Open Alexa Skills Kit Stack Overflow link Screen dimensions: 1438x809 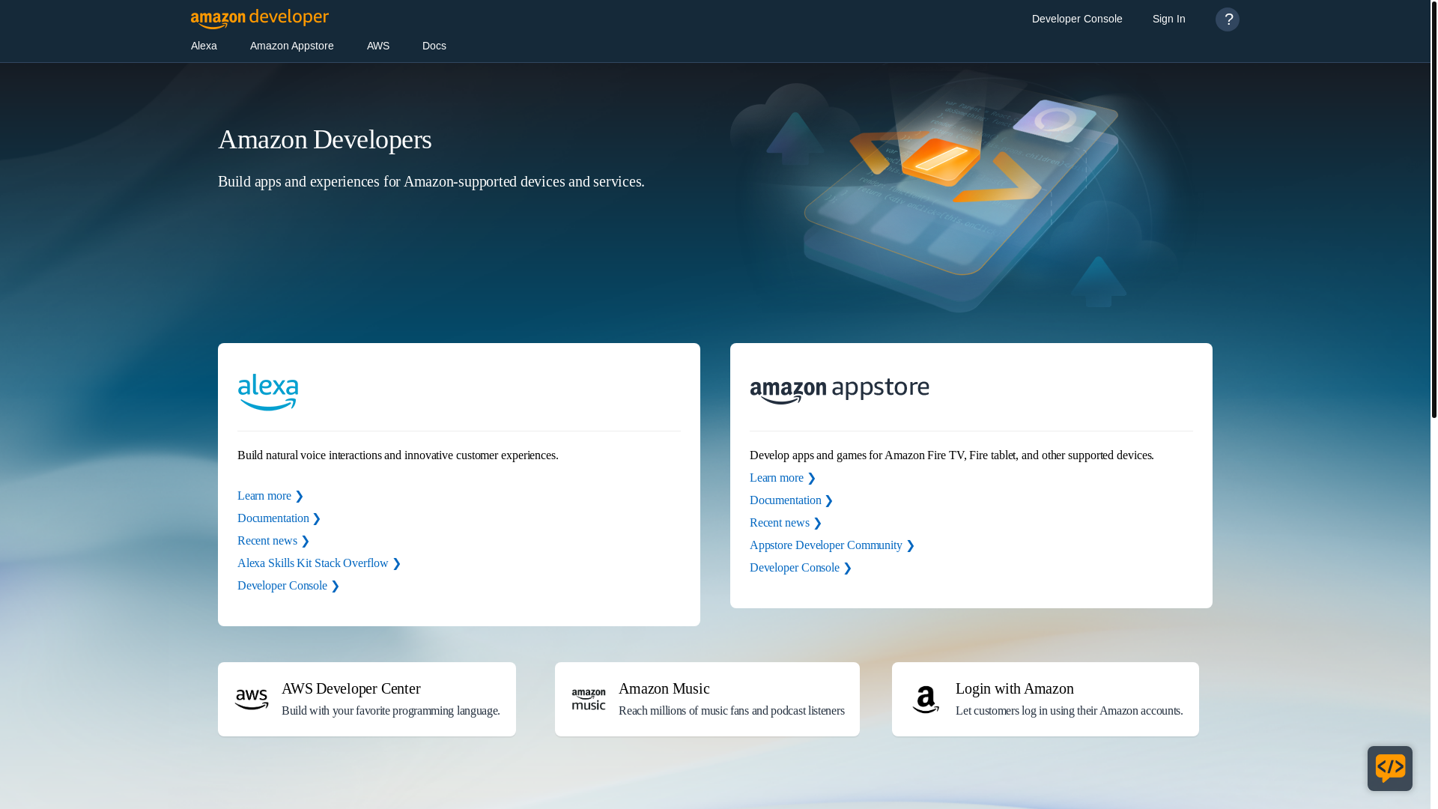pos(319,563)
